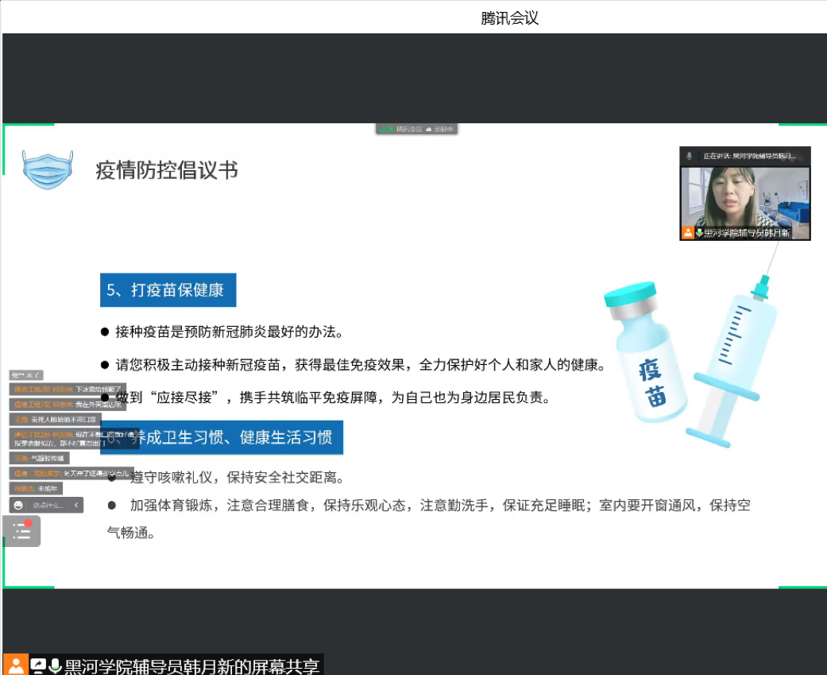Click the emoji smiley icon in chat input

(x=18, y=505)
